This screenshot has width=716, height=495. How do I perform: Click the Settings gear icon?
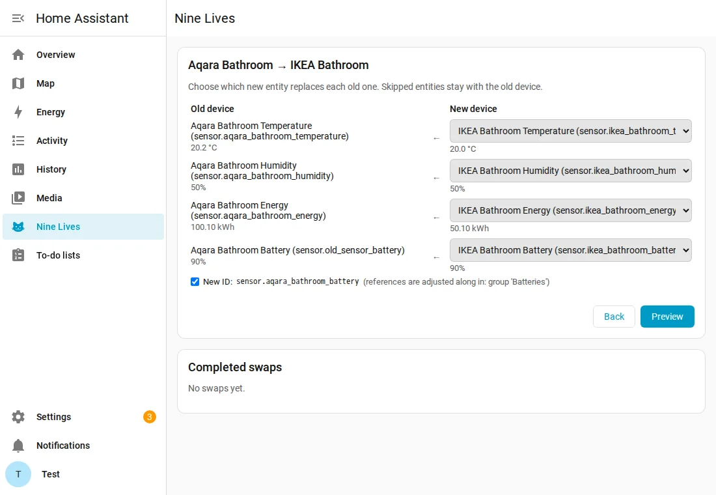pos(18,417)
